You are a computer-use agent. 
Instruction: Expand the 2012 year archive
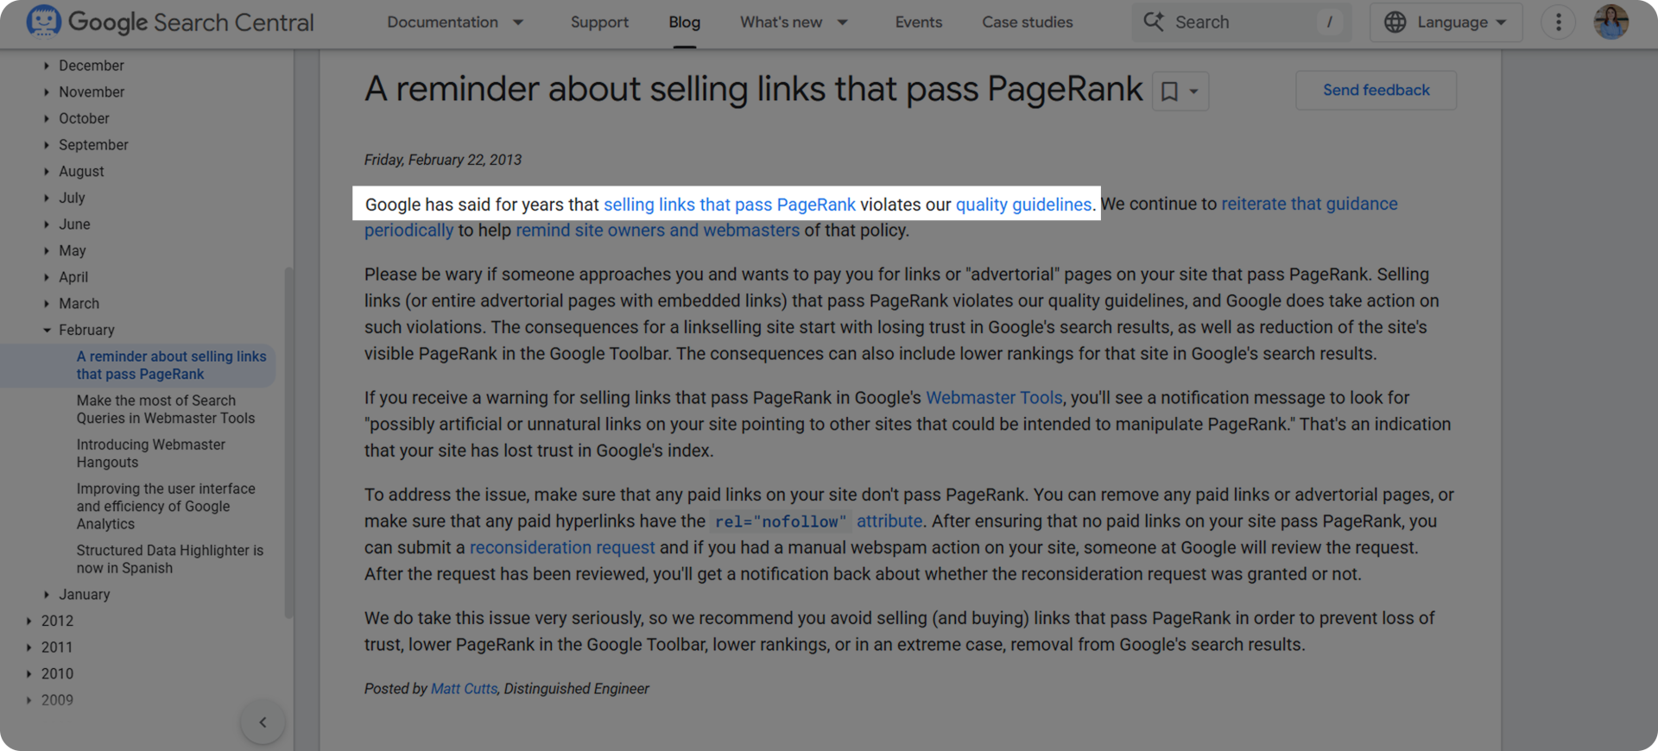click(x=29, y=621)
